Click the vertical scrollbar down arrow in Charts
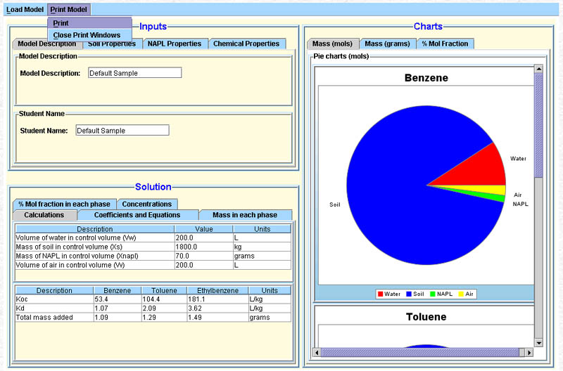 point(538,342)
